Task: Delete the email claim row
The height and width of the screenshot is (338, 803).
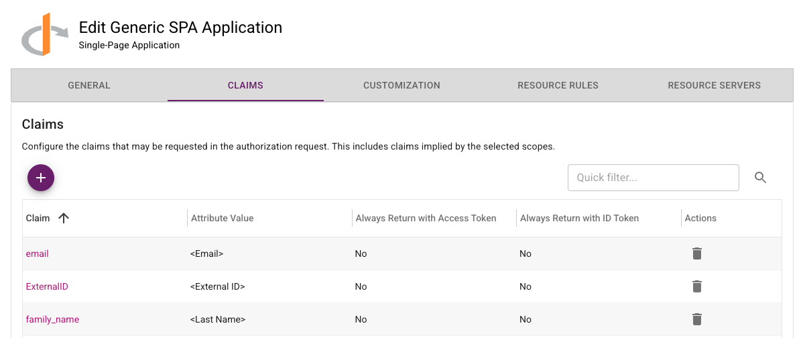Action: (x=696, y=253)
